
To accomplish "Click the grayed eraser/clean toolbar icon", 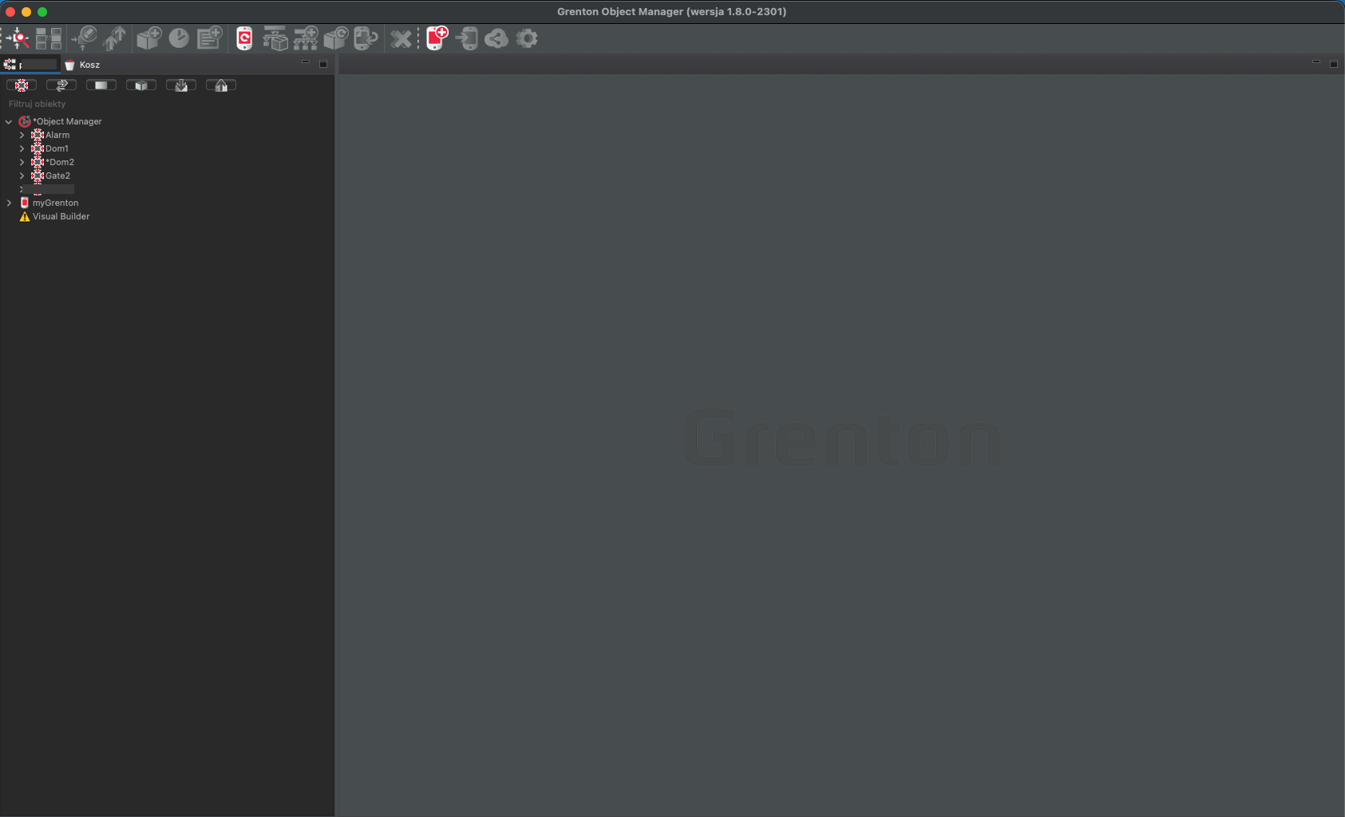I will 84,37.
